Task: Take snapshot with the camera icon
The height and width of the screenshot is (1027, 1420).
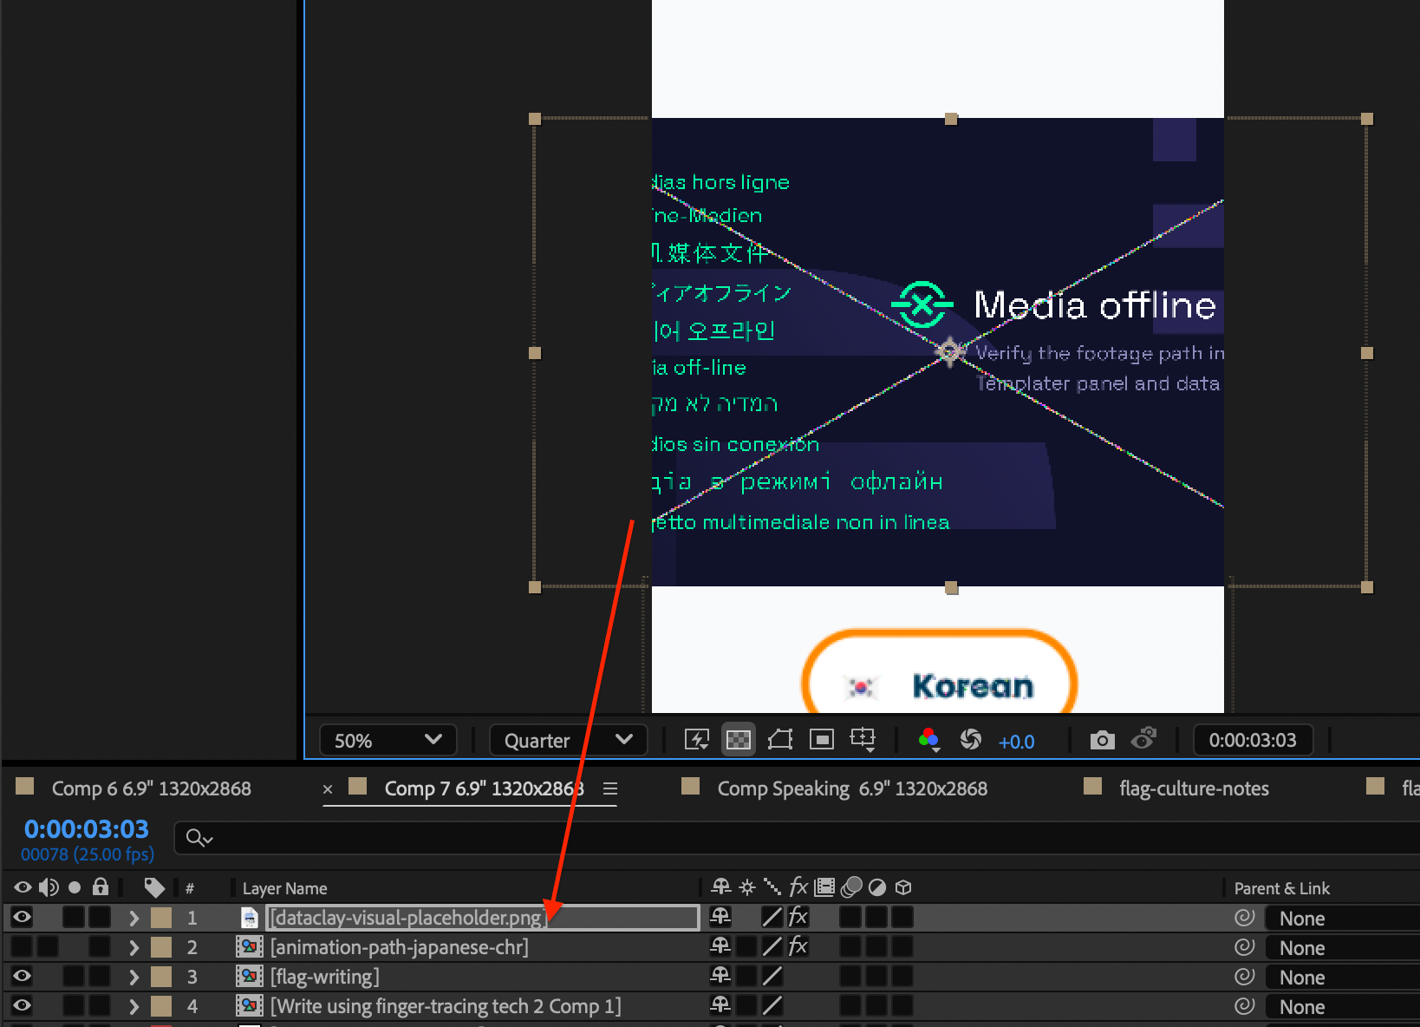Action: point(1102,740)
